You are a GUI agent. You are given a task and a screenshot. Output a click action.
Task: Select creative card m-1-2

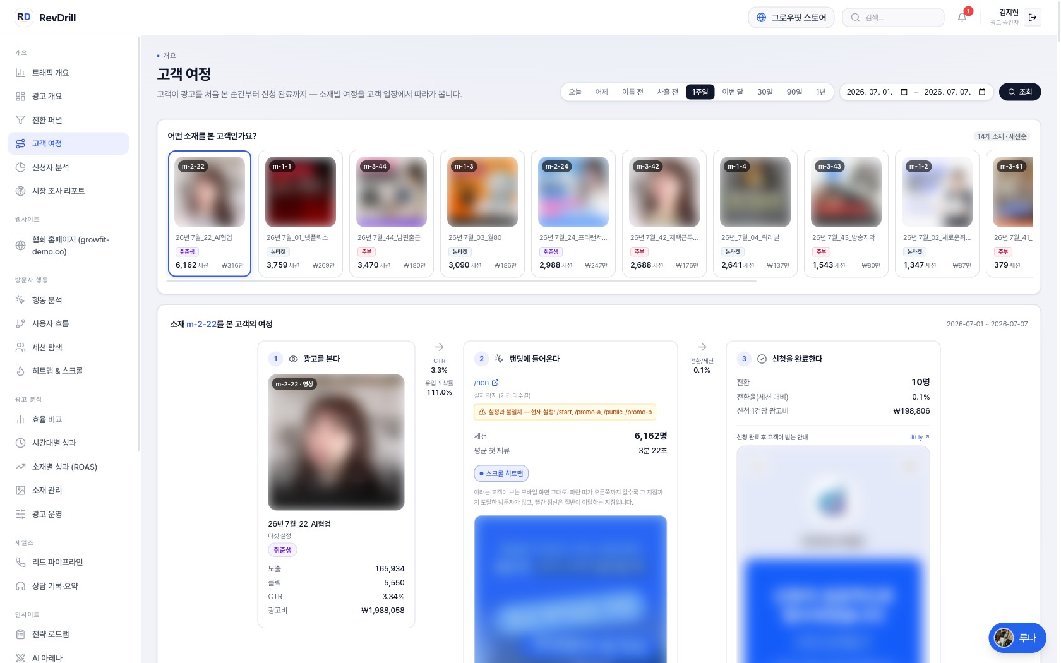pyautogui.click(x=937, y=213)
